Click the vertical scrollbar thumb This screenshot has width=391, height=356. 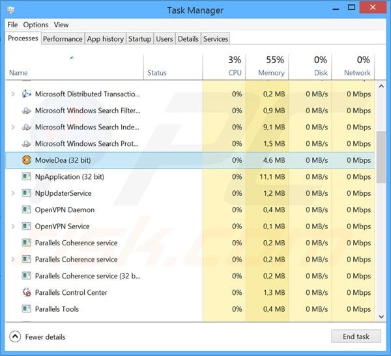pos(381,150)
